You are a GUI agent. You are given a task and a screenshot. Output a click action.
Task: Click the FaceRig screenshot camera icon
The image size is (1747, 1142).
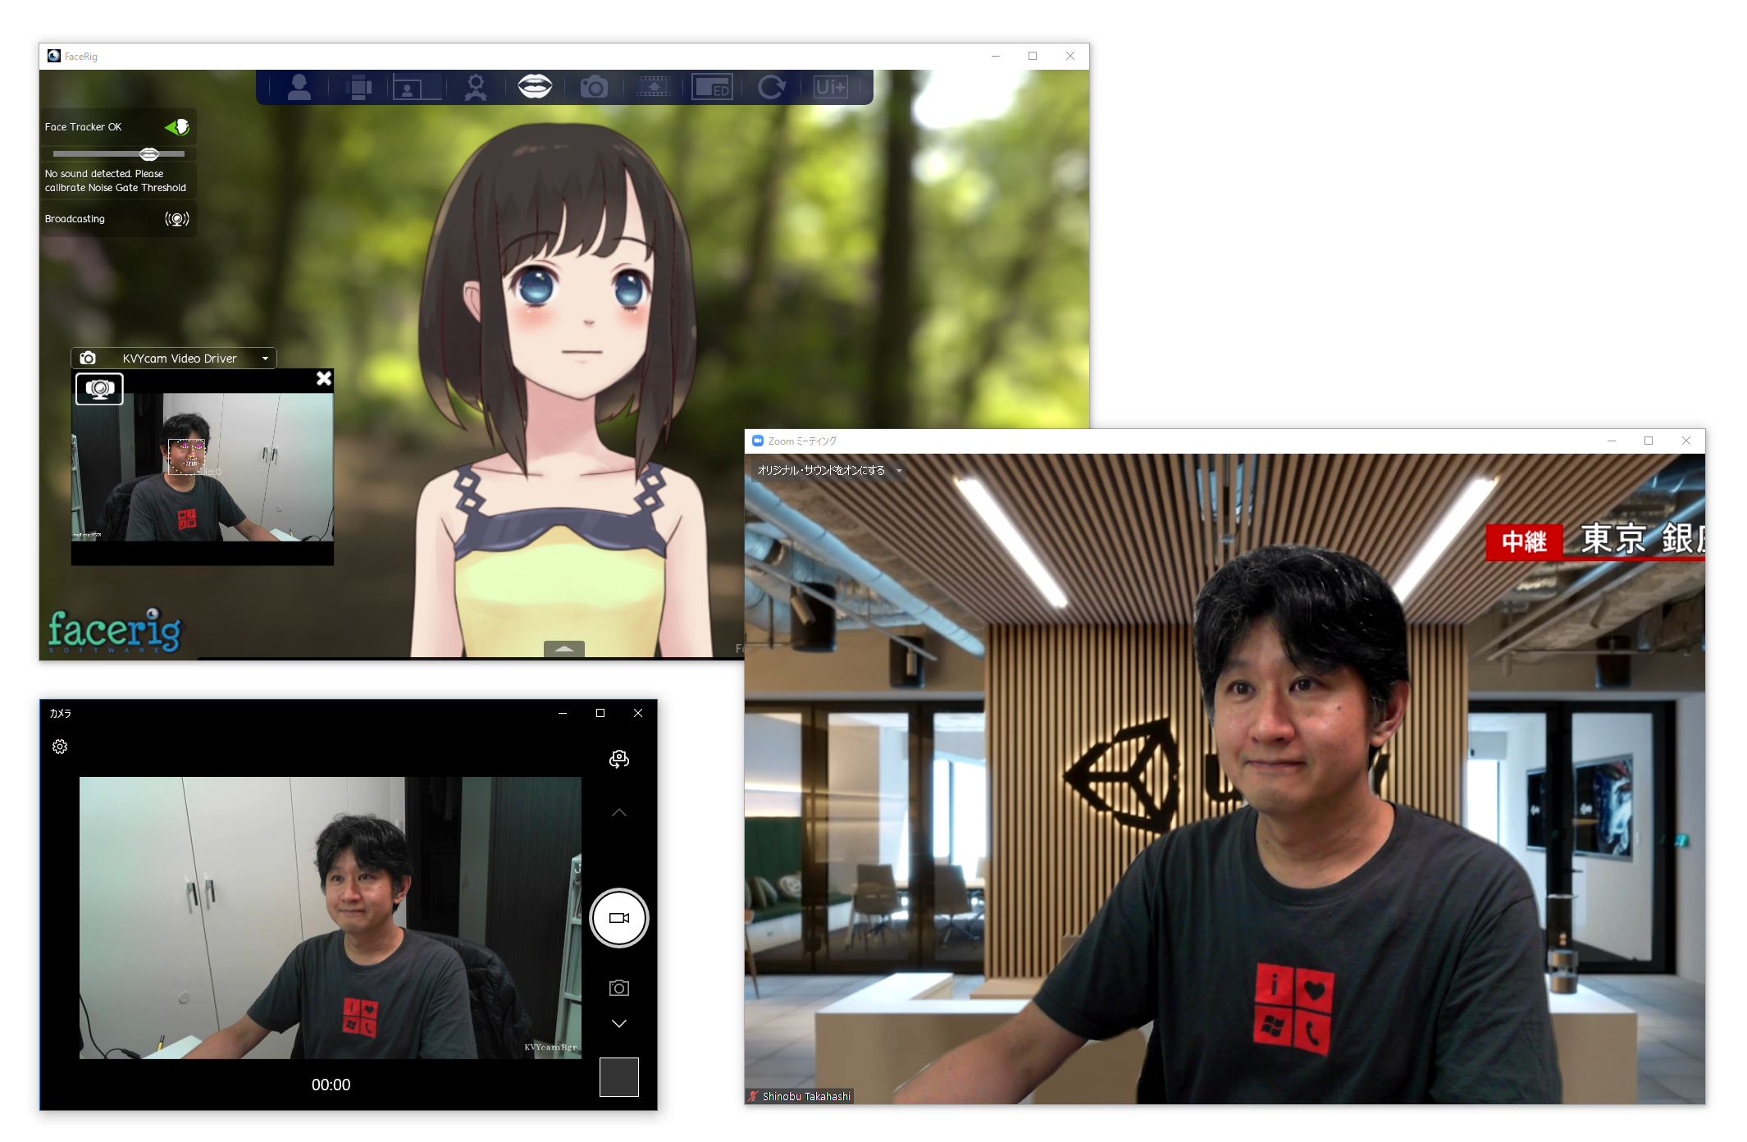594,87
